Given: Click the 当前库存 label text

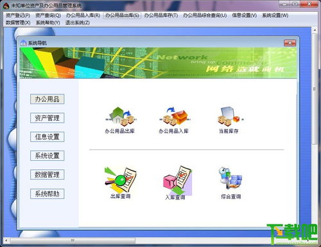Looking at the screenshot, I should pos(229,131).
